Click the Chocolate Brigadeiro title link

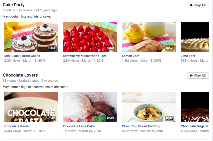click(x=195, y=126)
